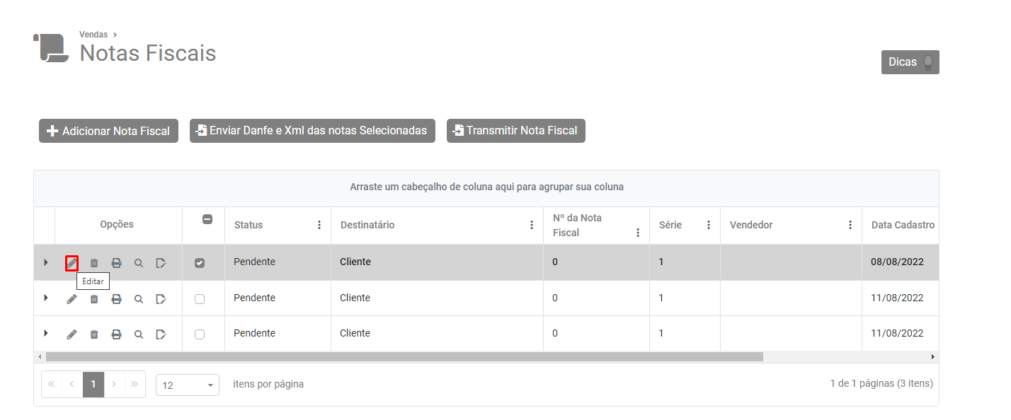Toggle the select-all header checkbox
The height and width of the screenshot is (420, 1011).
(x=207, y=219)
